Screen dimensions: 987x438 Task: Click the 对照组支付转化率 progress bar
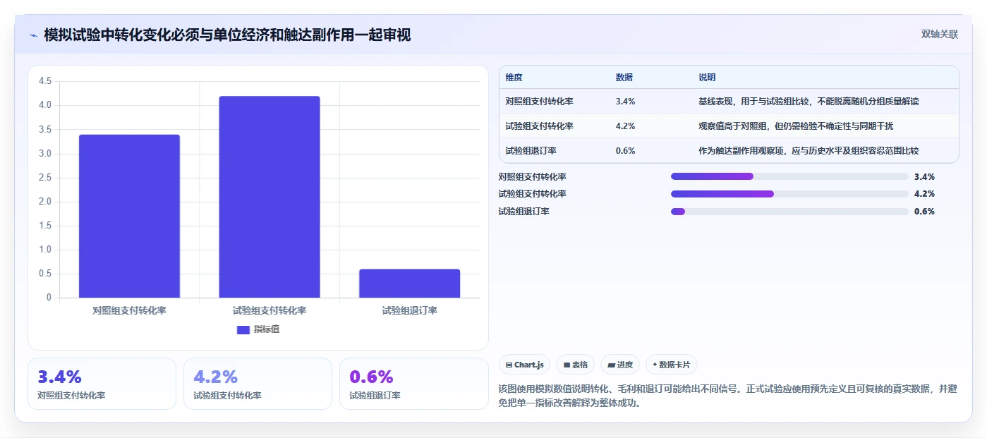coord(789,176)
